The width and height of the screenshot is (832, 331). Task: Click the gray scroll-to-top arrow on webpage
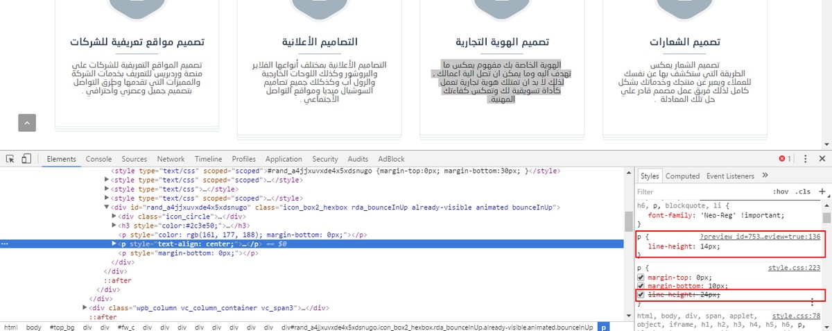coord(27,123)
